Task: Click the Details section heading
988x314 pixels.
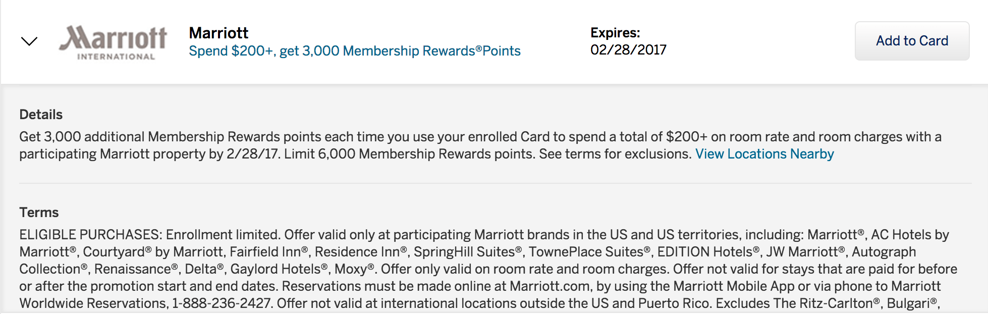Action: click(x=41, y=115)
